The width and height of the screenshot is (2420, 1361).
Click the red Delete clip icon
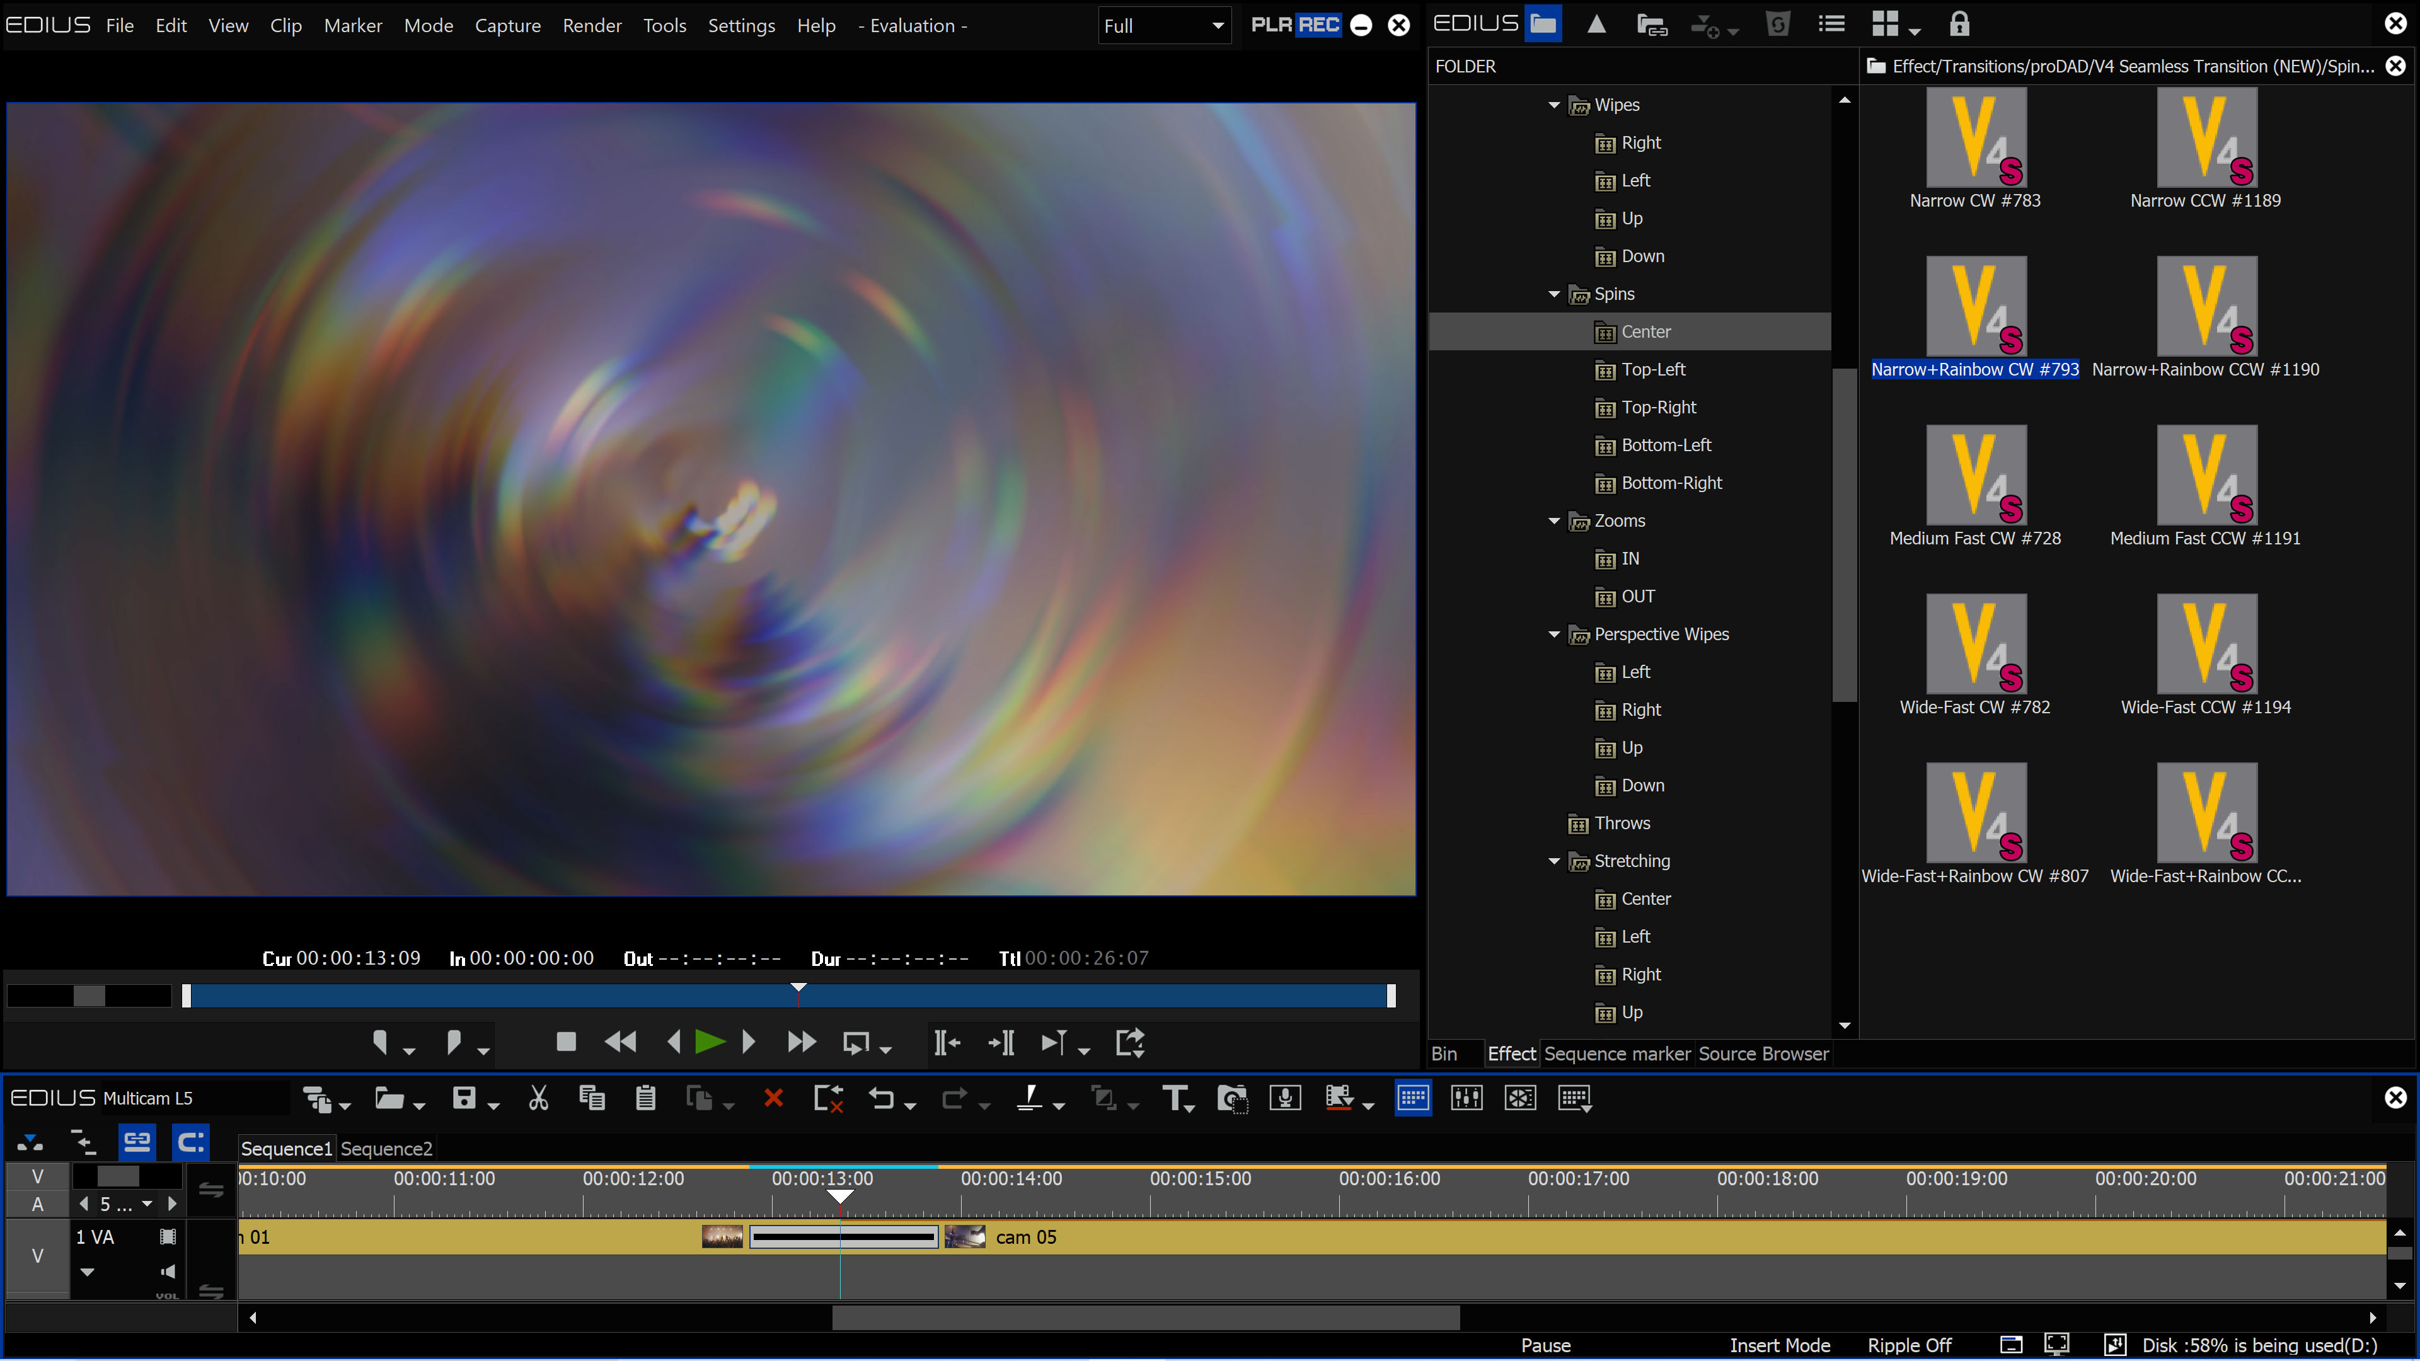point(772,1098)
